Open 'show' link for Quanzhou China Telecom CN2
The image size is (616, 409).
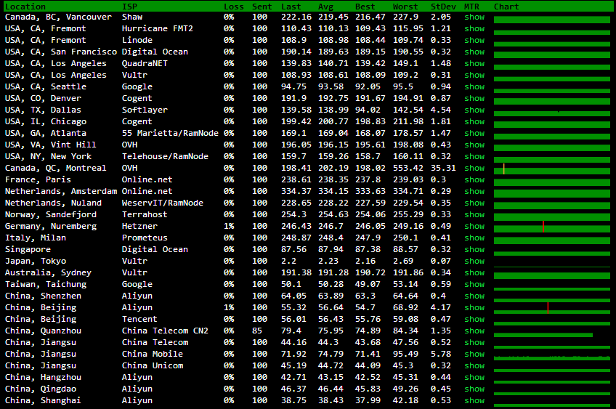pyautogui.click(x=474, y=331)
